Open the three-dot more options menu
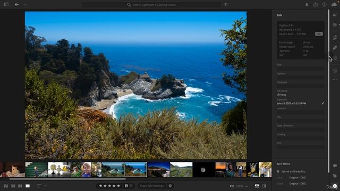 pos(335,80)
